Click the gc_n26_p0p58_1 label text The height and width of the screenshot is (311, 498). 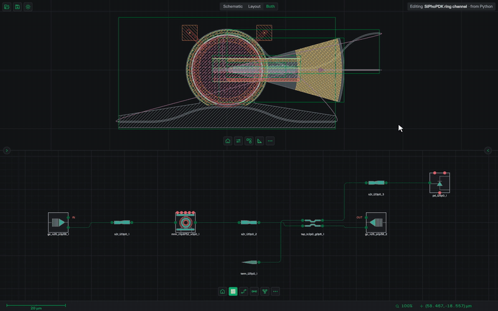[58, 234]
